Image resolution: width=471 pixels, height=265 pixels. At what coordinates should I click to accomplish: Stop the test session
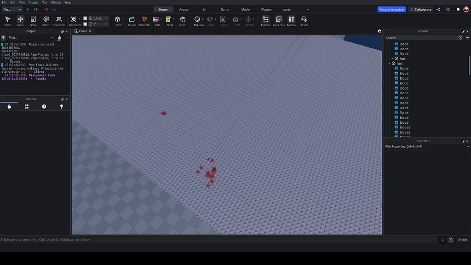46,9
